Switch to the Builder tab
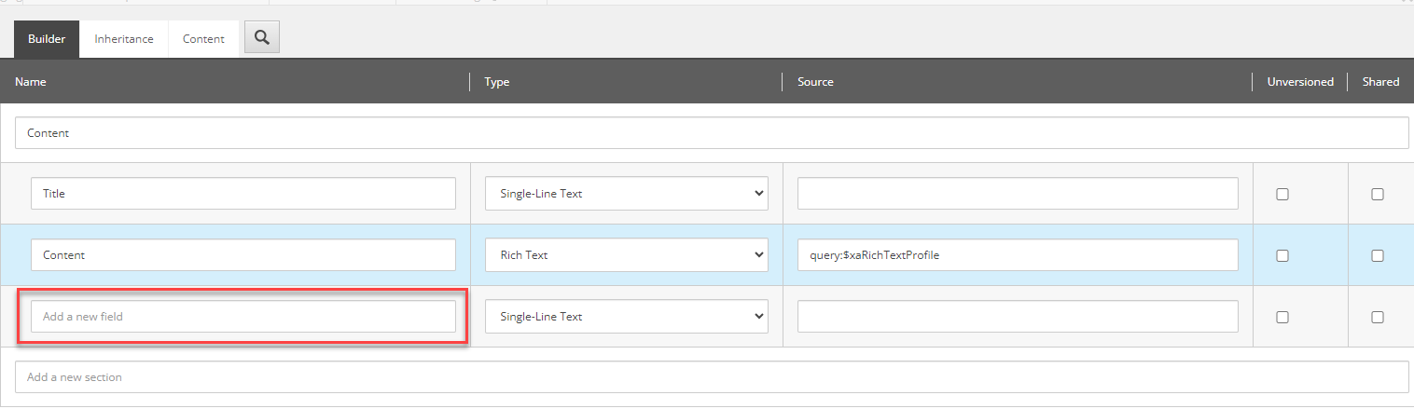Viewport: 1414px width, 409px height. 47,39
